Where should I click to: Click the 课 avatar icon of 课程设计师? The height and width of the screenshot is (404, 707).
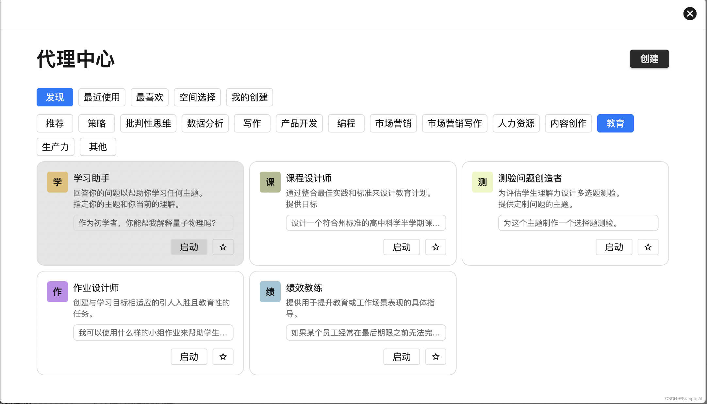[x=270, y=182]
